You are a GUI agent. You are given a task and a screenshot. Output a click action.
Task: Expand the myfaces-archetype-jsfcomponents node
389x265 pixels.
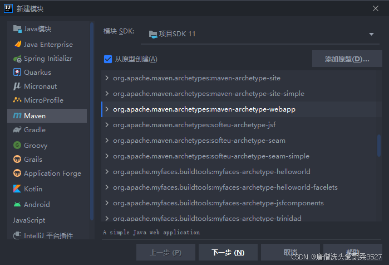(107, 203)
